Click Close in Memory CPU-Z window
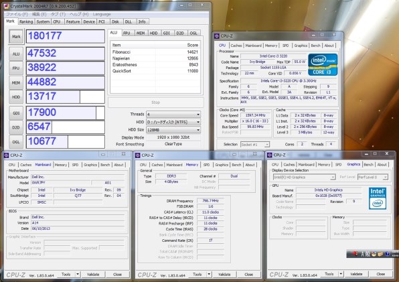Image resolution: width=399 pixels, height=282 pixels. pos(249,275)
